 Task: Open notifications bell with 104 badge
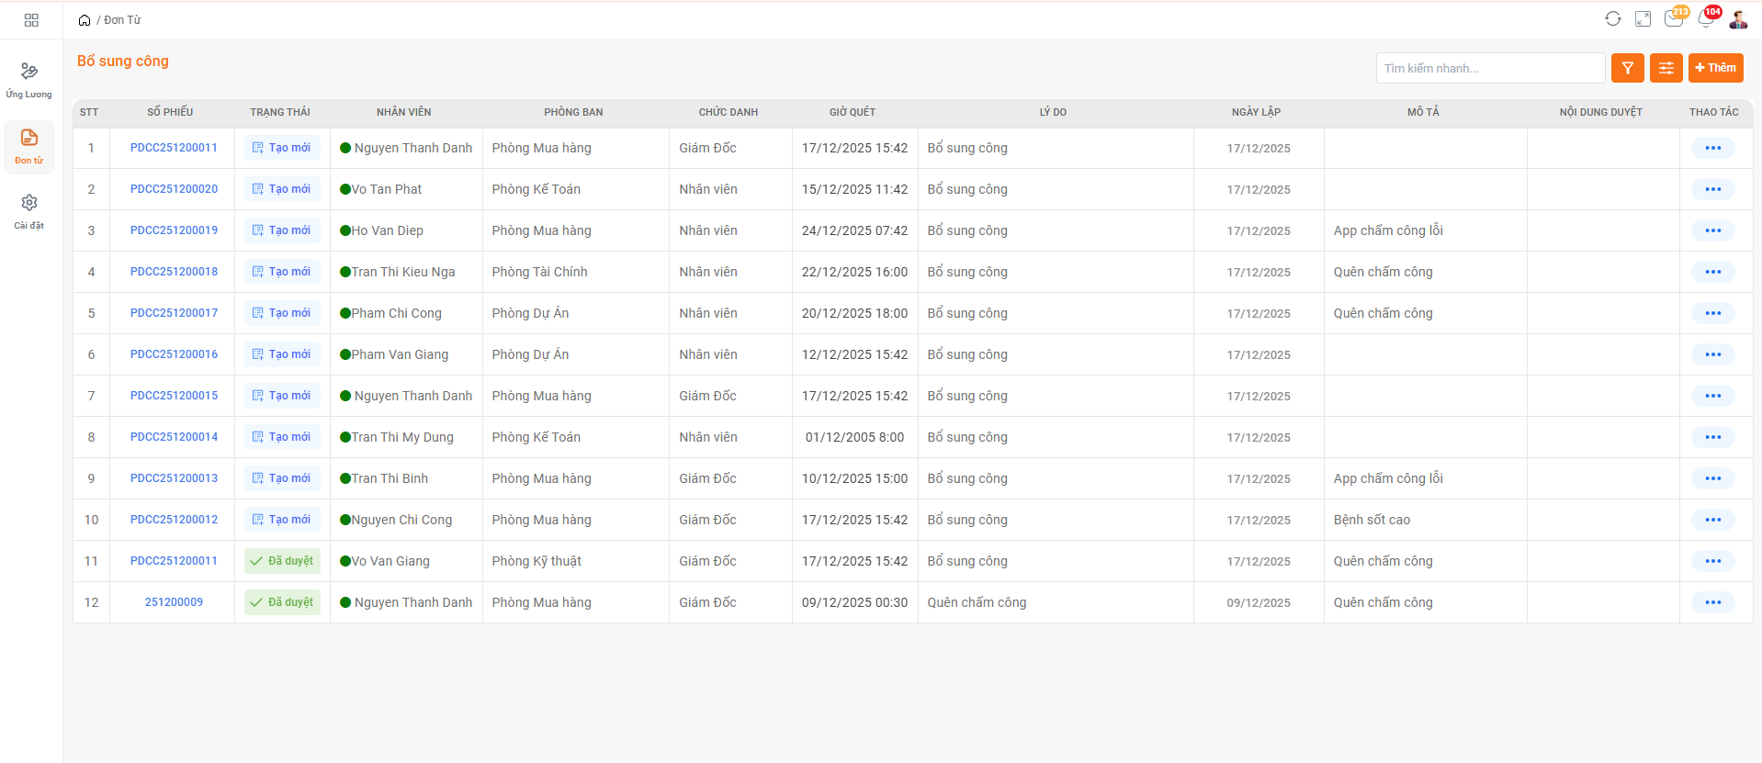(x=1706, y=18)
